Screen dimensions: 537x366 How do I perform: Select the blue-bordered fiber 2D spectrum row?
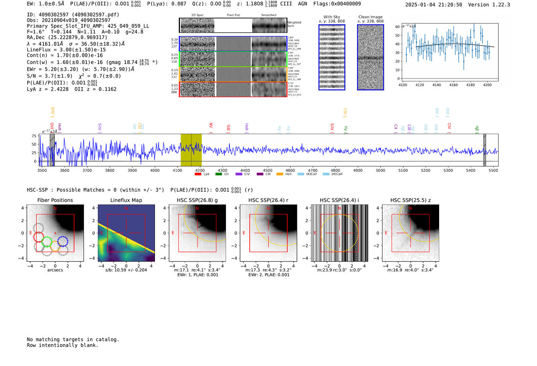(233, 44)
